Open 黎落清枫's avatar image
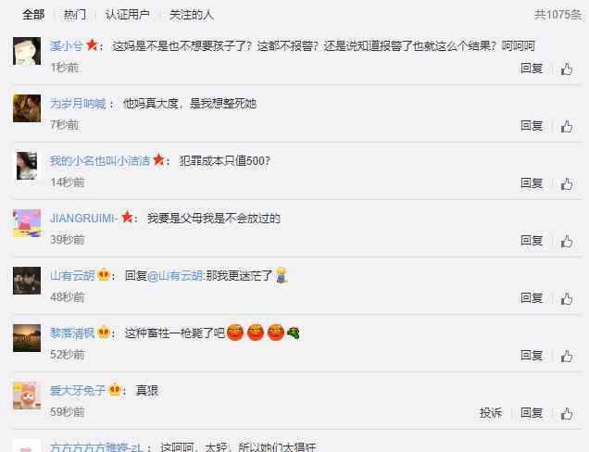This screenshot has height=452, width=589. coord(27,338)
